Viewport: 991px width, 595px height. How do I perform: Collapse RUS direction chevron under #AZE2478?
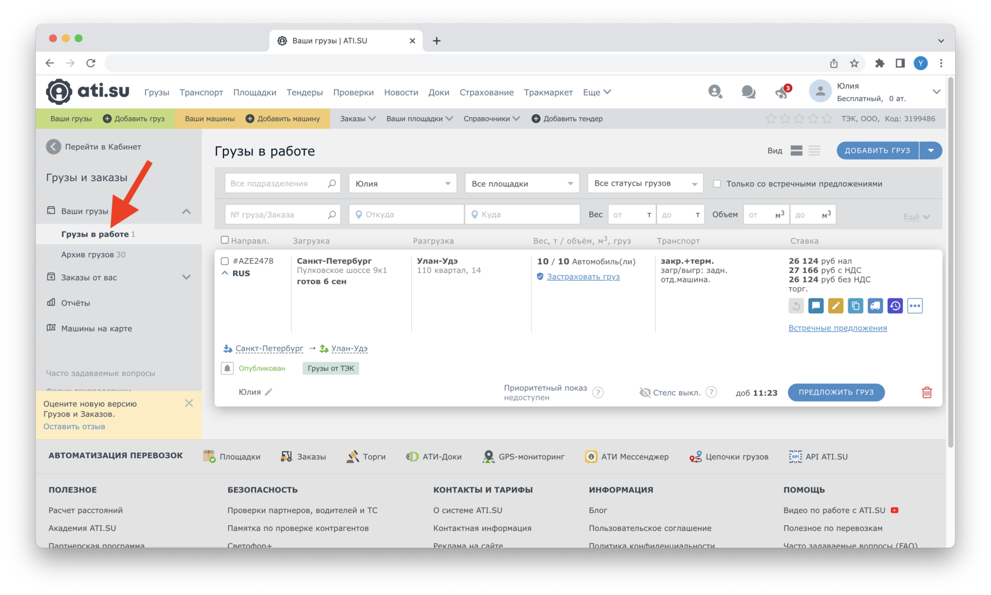coord(225,273)
